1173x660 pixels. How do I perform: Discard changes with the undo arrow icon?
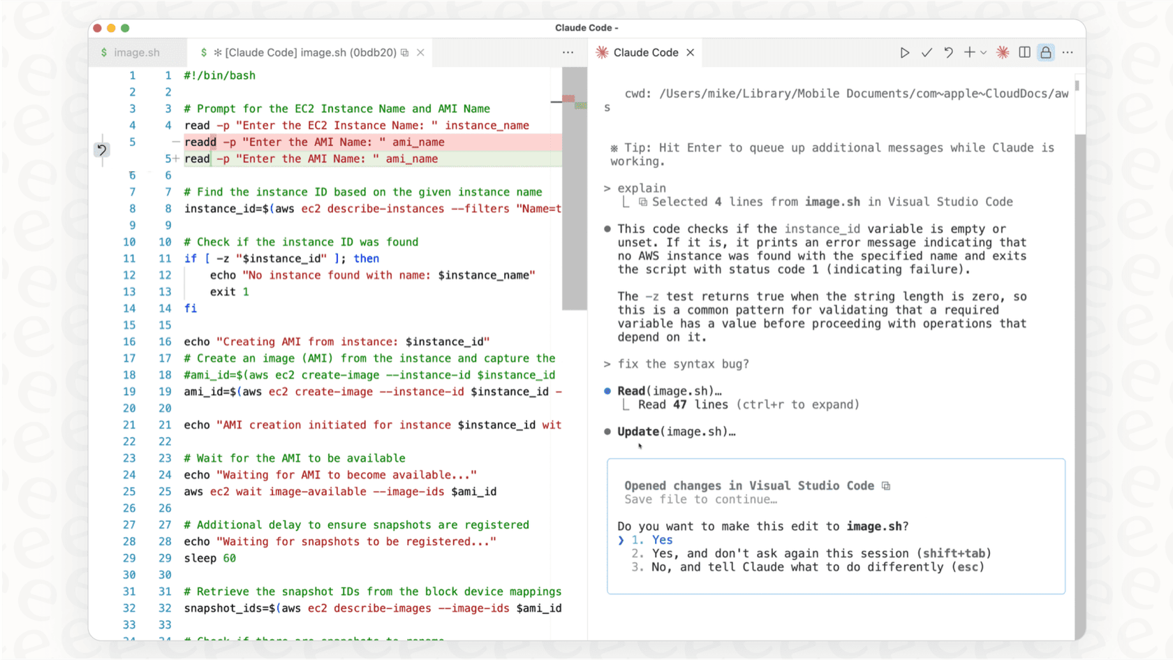click(947, 52)
